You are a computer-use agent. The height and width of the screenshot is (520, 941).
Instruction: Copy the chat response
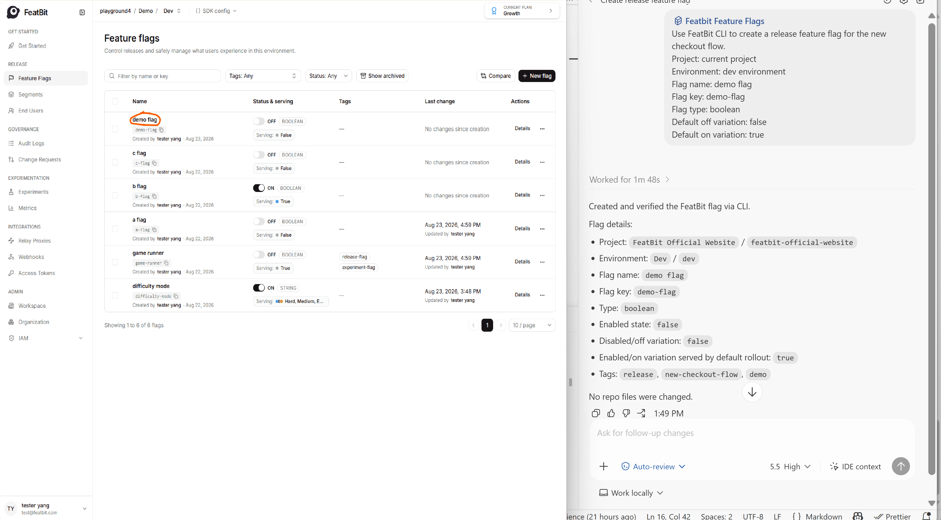click(x=596, y=413)
